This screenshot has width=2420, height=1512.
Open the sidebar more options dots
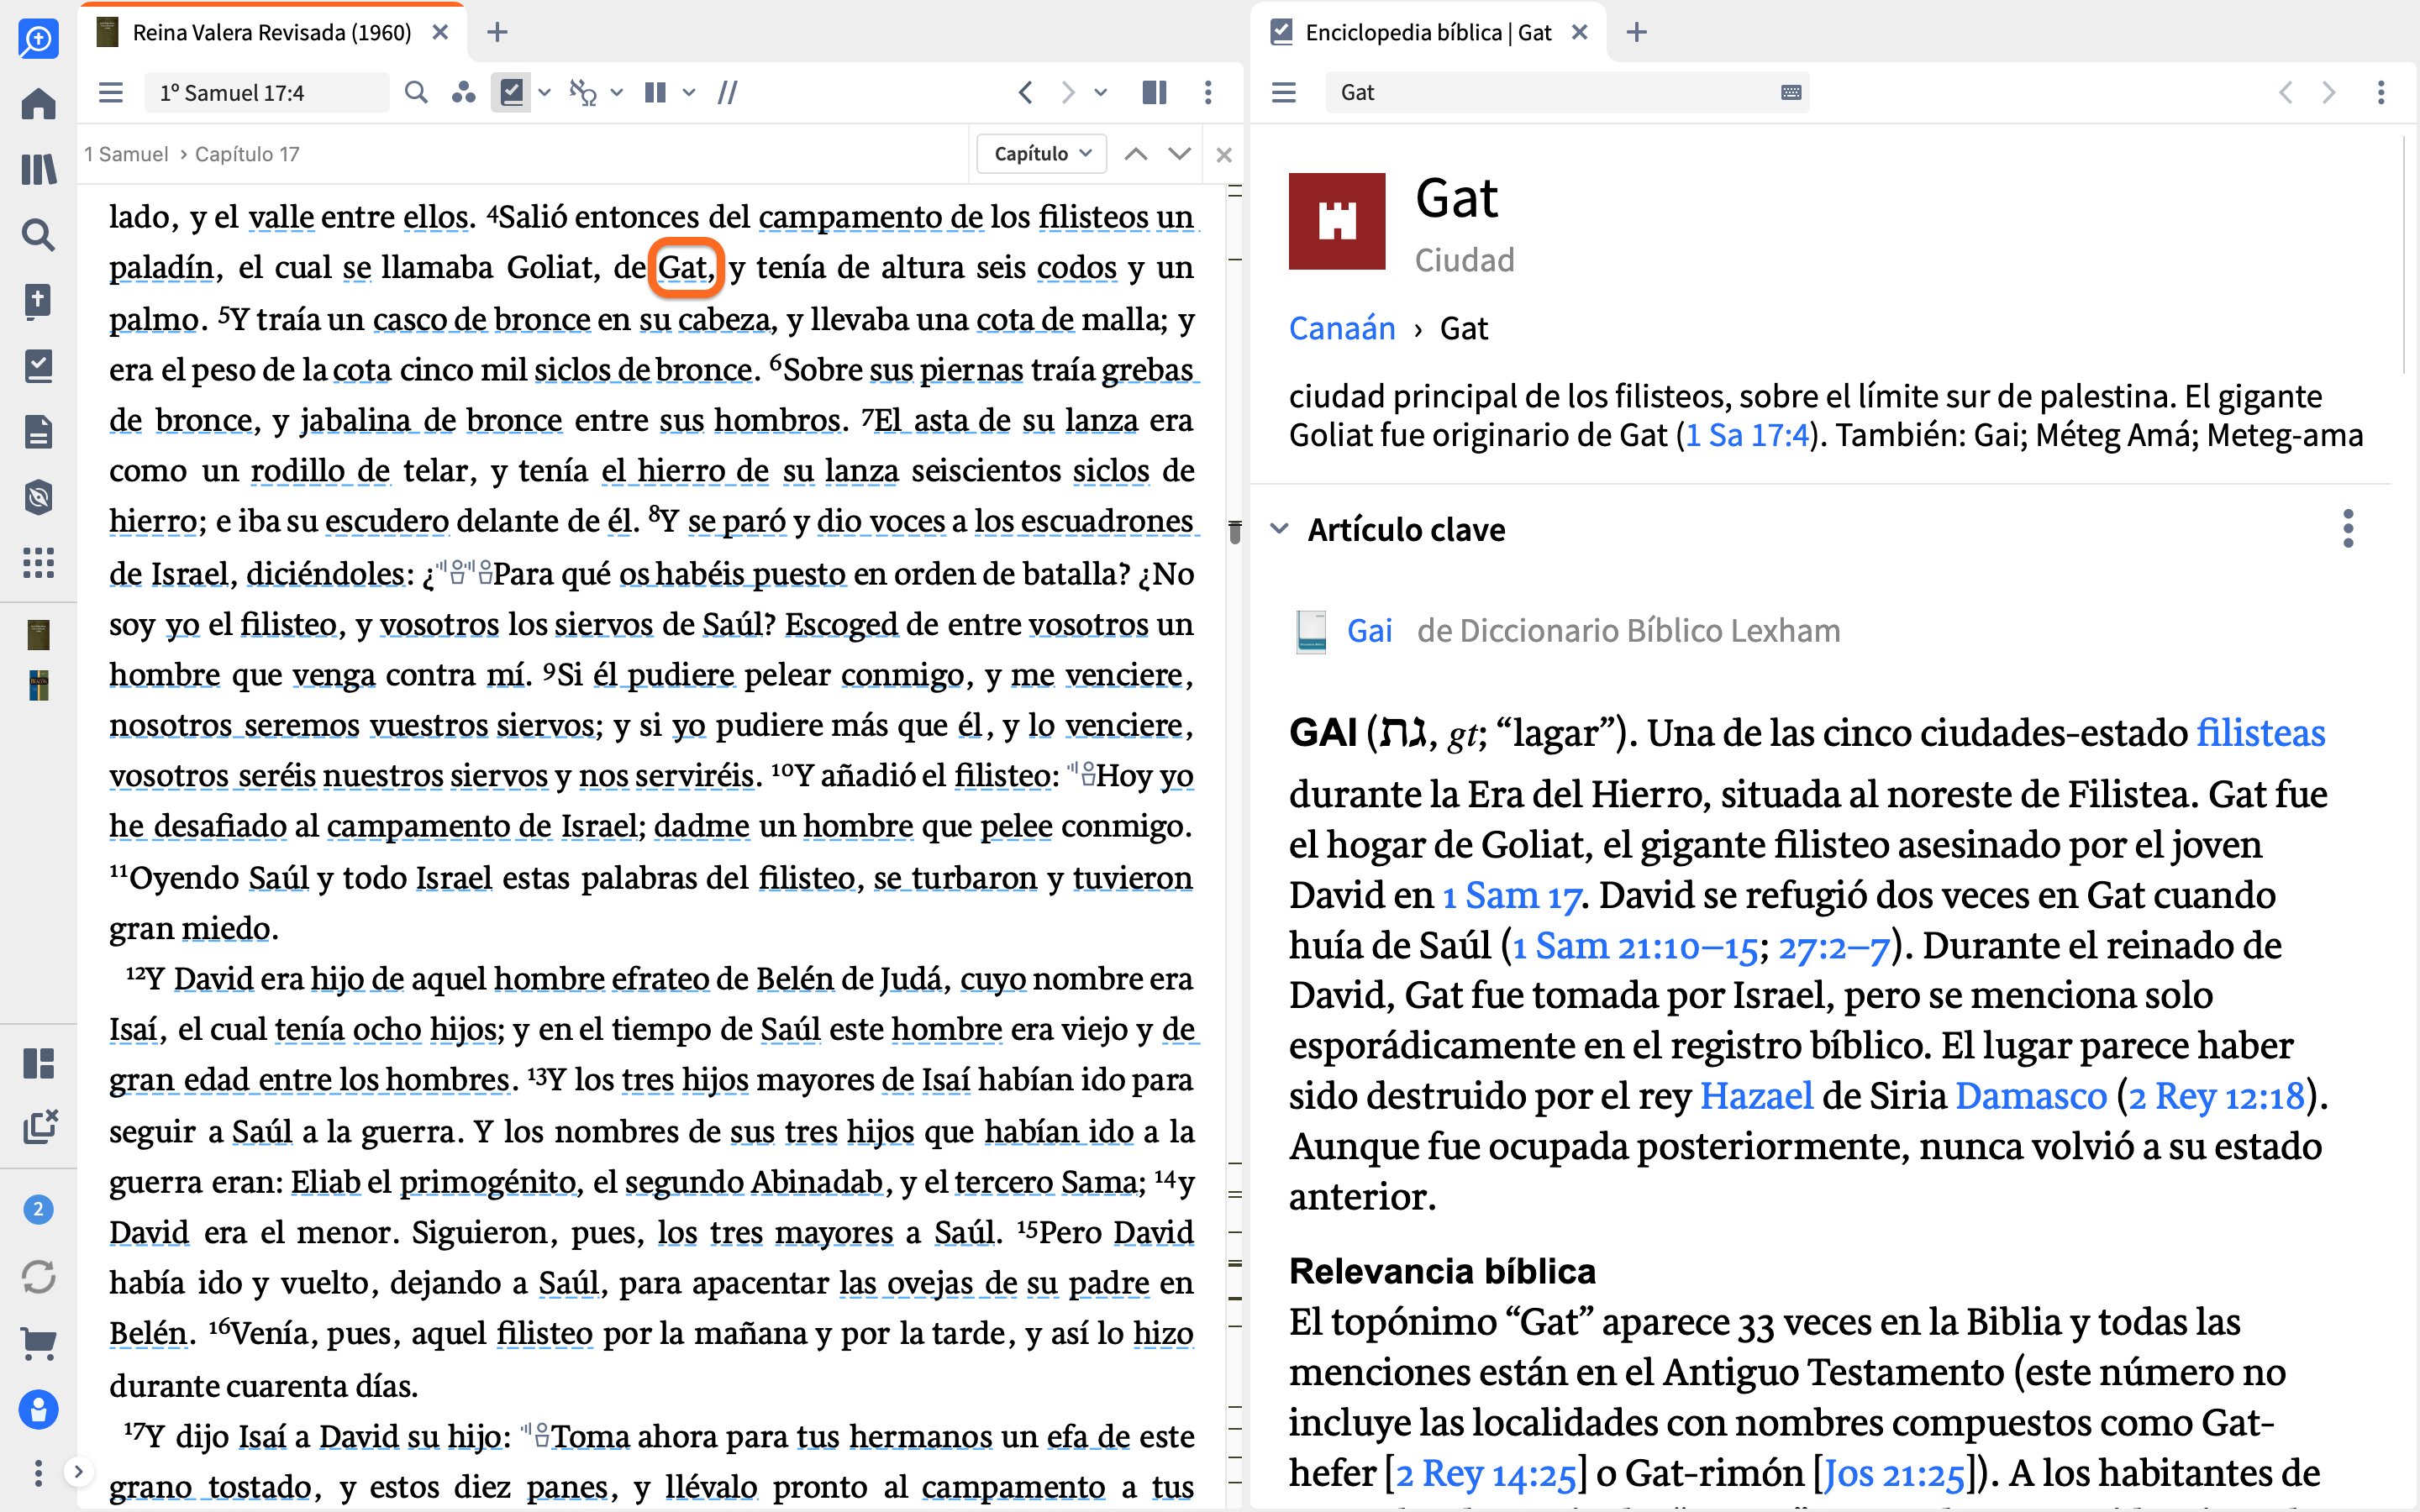38,1472
